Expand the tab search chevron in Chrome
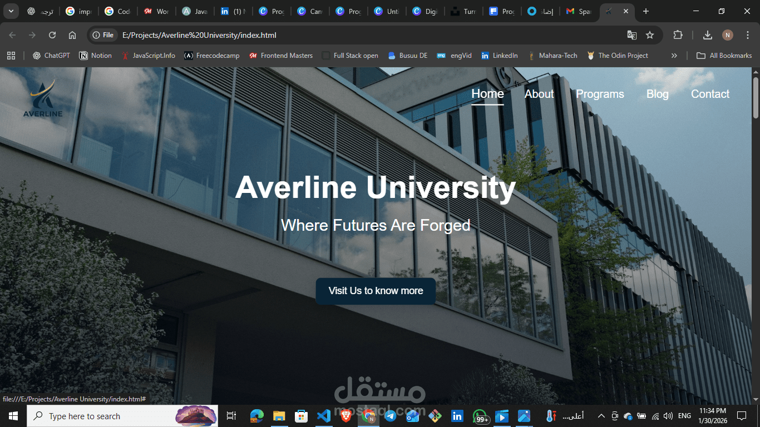The image size is (760, 427). (10, 11)
